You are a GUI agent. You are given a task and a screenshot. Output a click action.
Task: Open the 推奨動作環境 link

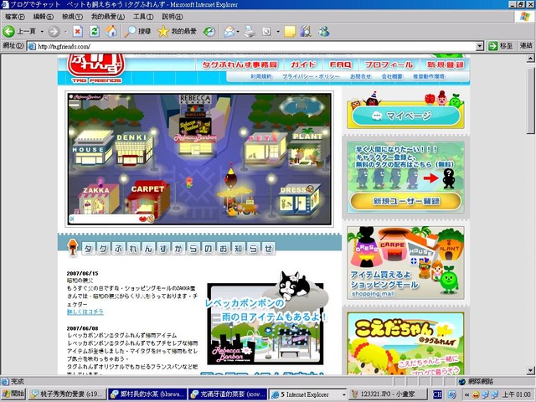tap(428, 76)
